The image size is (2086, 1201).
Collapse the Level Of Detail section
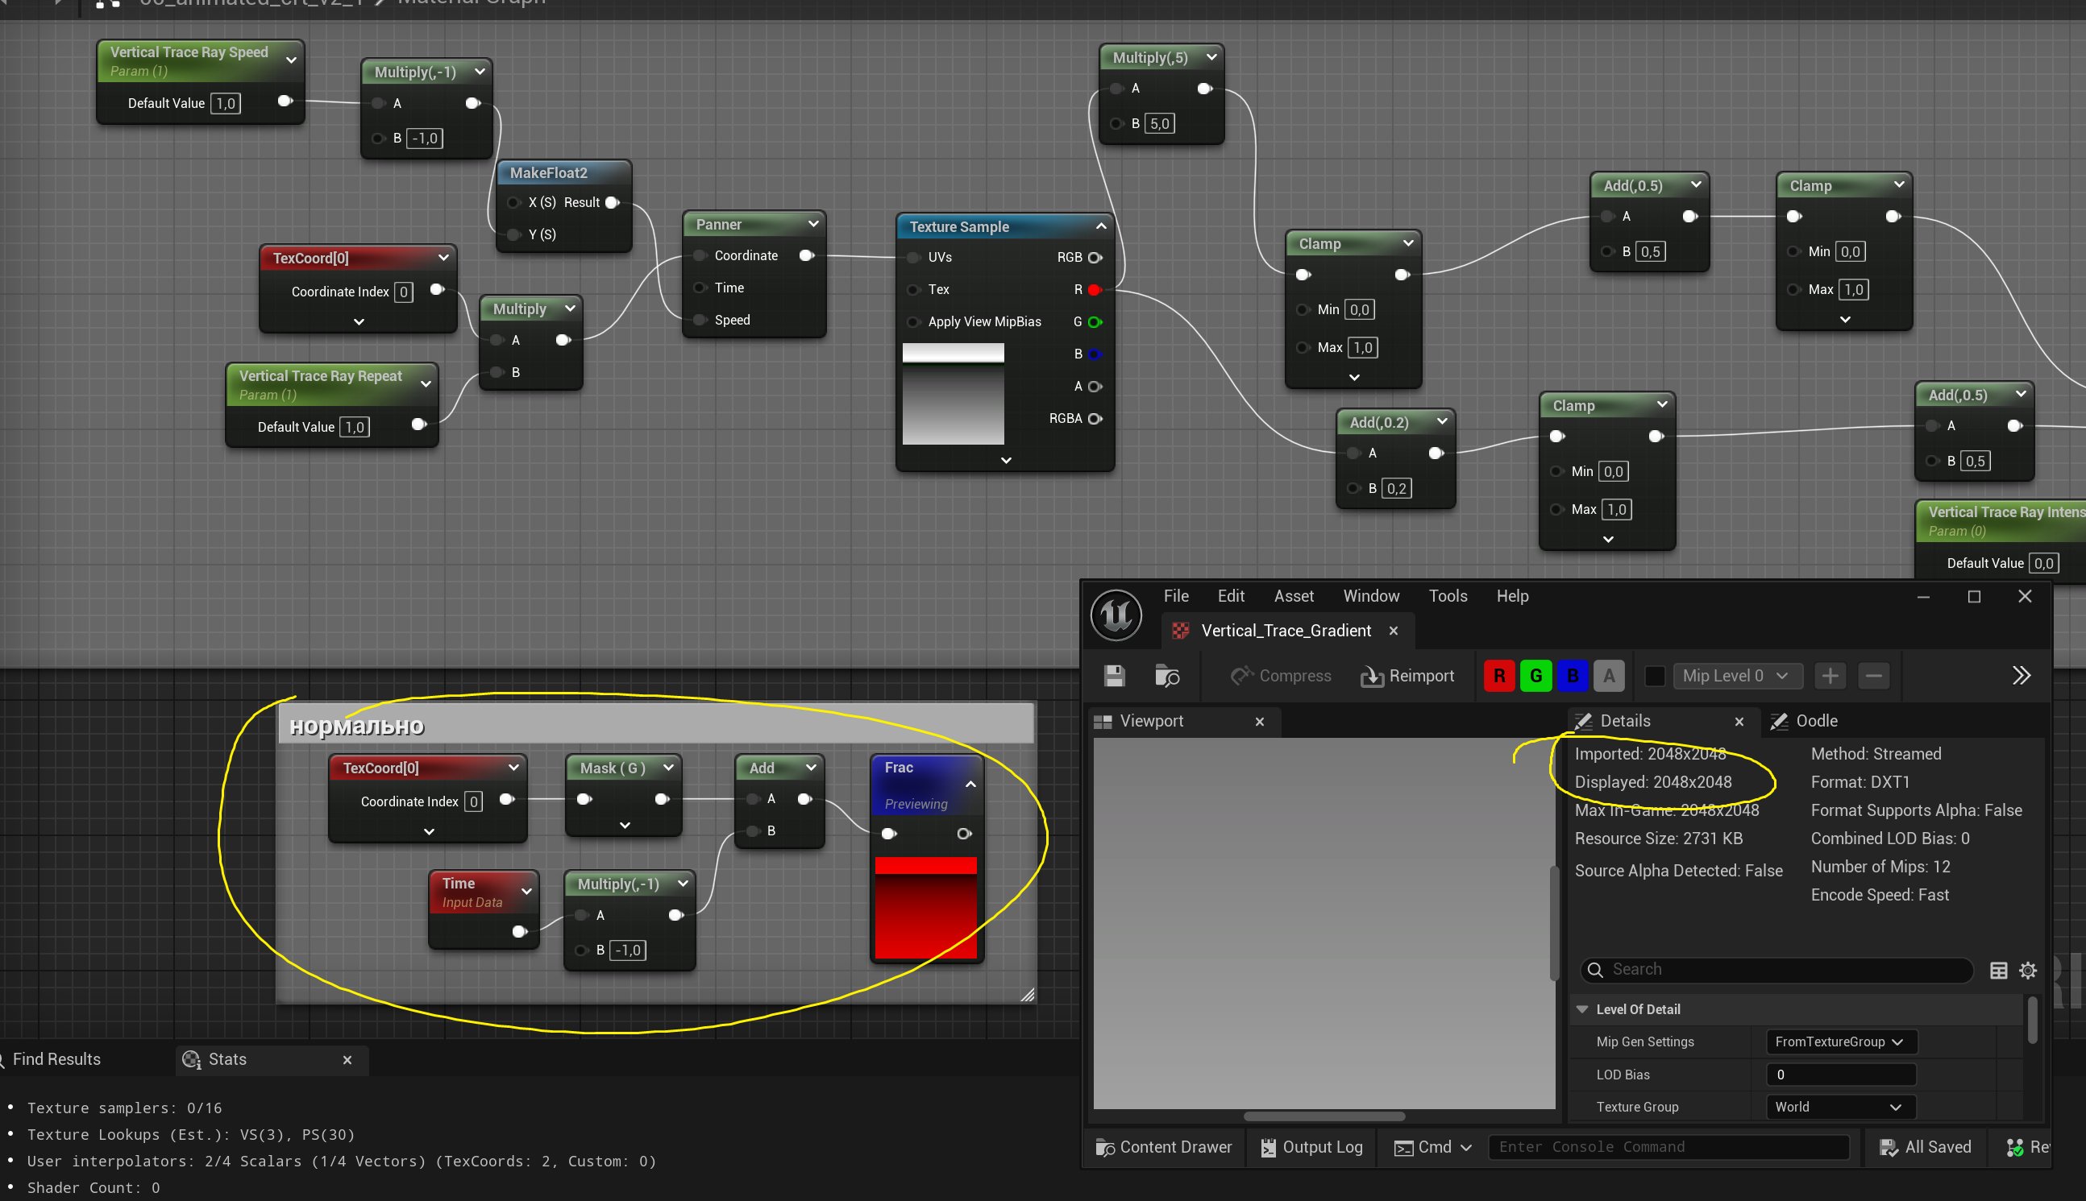(1581, 1008)
